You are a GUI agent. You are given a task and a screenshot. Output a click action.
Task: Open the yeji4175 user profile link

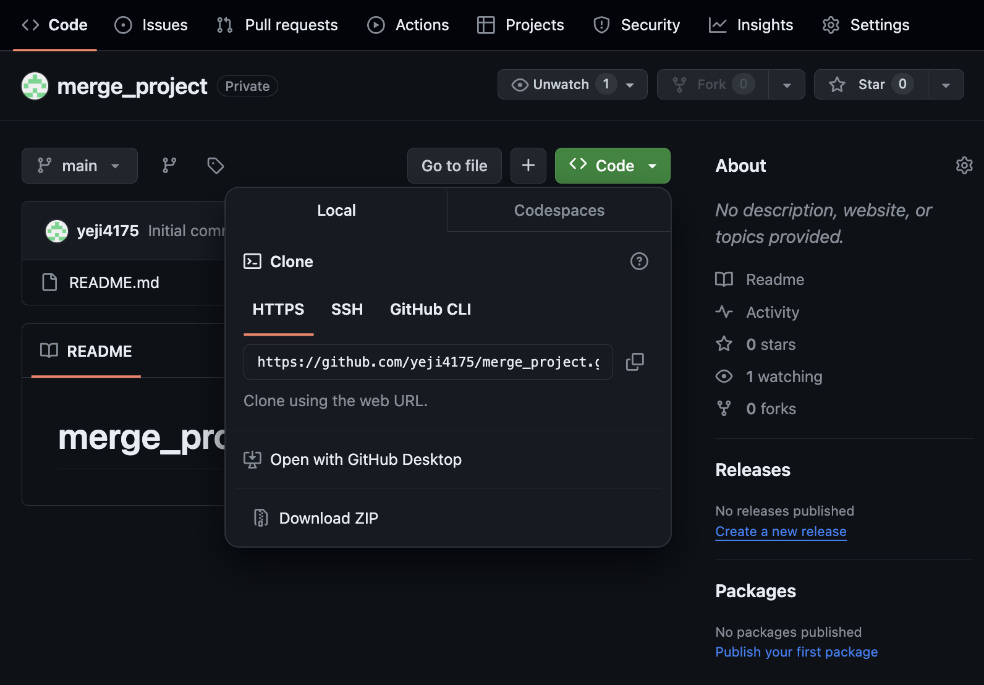click(108, 231)
